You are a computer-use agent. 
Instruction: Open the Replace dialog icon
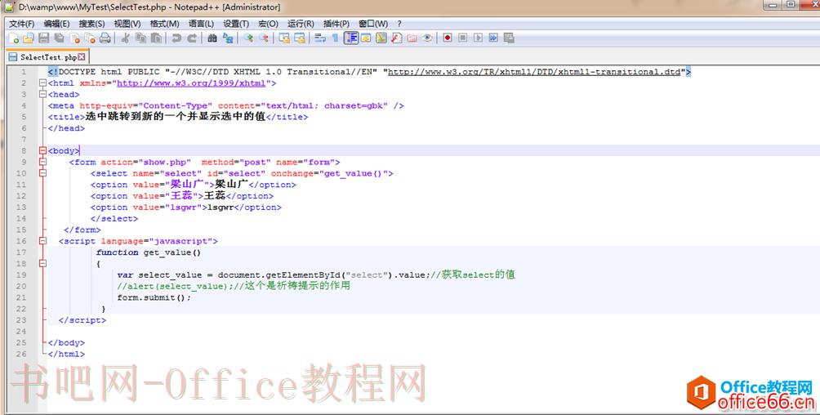click(x=228, y=38)
